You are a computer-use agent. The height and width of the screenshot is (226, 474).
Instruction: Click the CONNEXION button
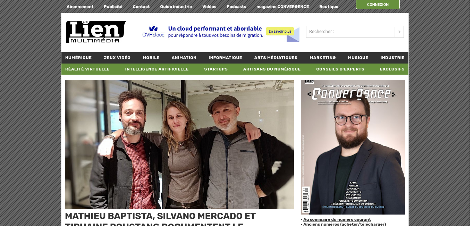tap(378, 5)
